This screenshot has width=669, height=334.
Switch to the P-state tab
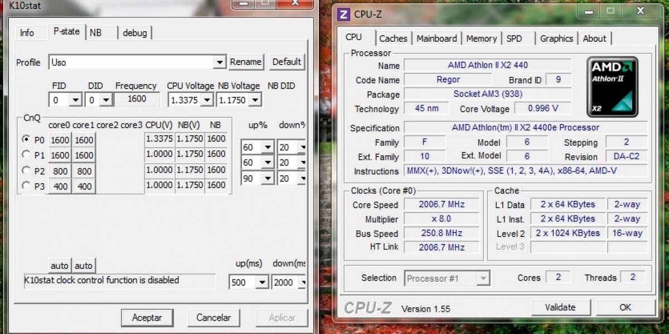tap(66, 32)
